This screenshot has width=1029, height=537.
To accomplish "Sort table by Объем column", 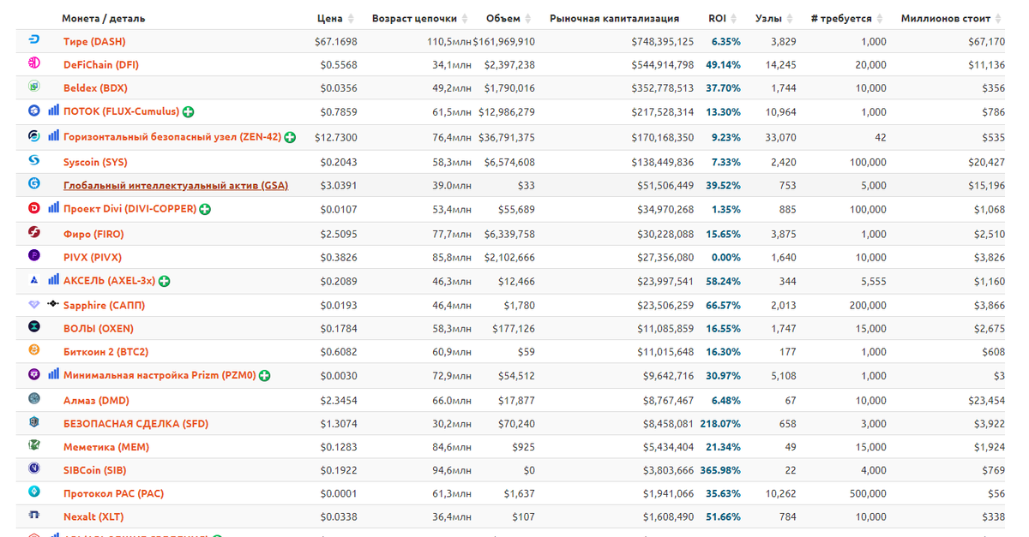I will tap(509, 18).
